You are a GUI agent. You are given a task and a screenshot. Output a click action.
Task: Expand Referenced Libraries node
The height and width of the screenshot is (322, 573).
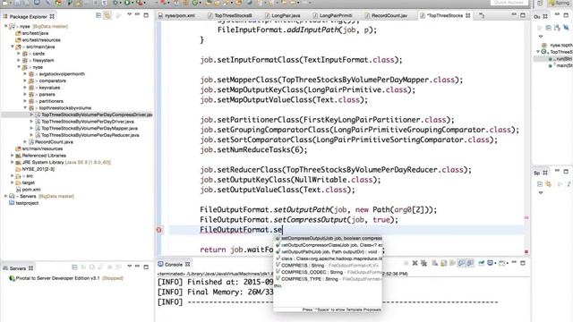(x=13, y=156)
